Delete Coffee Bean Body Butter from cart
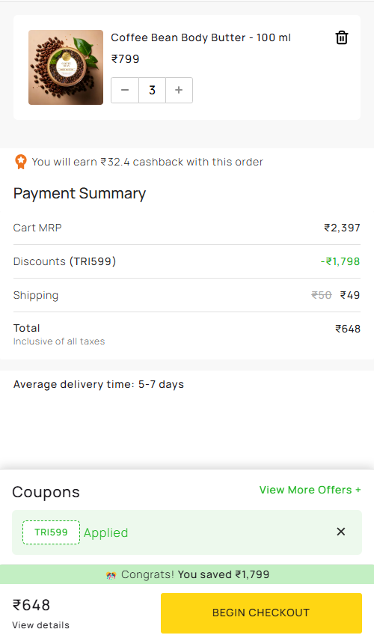374x641 pixels. 342,37
